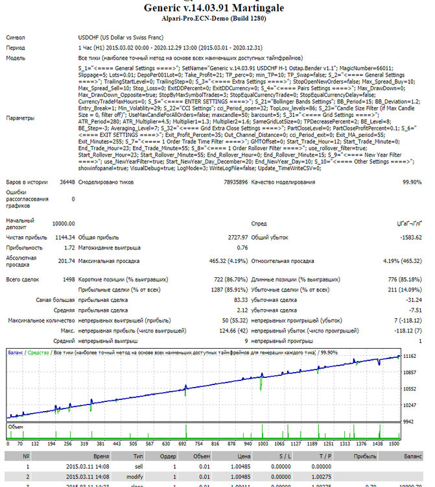Viewport: 435px width, 487px height.
Task: Select the absolute drawdown value 201.74
Action: (x=67, y=261)
